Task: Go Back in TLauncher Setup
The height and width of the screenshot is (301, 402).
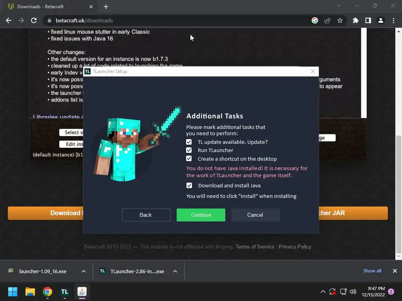Action: 146,215
